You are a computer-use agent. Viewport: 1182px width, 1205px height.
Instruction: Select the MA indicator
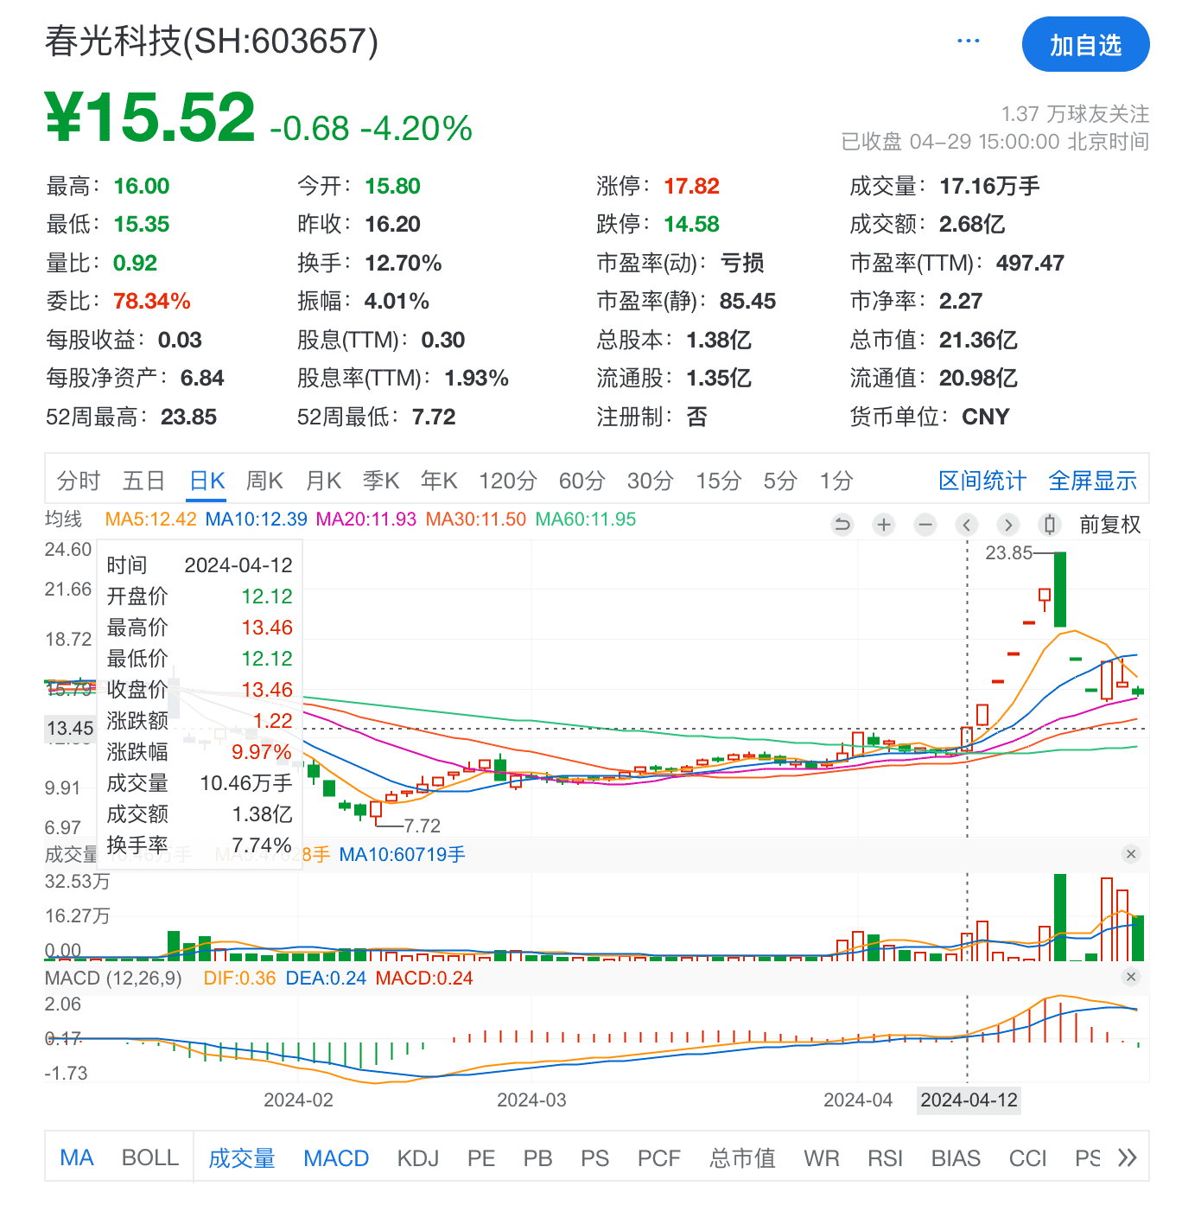point(77,1158)
